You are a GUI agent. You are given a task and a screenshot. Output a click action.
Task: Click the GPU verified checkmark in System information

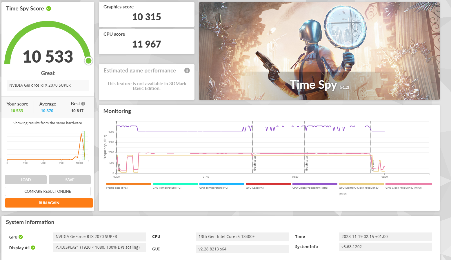[x=20, y=237]
